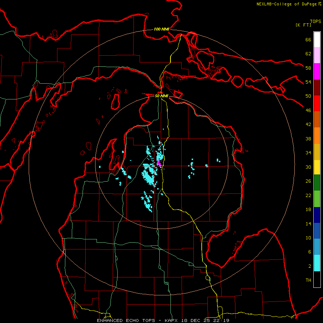Click the 10 DEC 25 22:19 timestamp
This screenshot has height=323, width=323.
(205, 320)
